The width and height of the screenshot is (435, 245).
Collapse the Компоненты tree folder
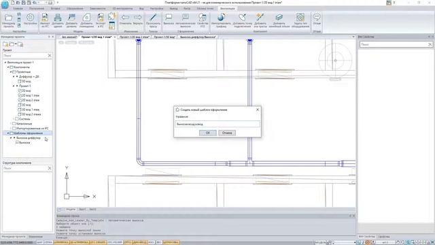click(x=8, y=67)
